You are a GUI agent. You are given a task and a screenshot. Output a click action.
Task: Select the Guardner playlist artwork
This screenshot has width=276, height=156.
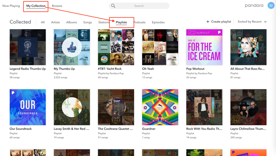[160, 107]
